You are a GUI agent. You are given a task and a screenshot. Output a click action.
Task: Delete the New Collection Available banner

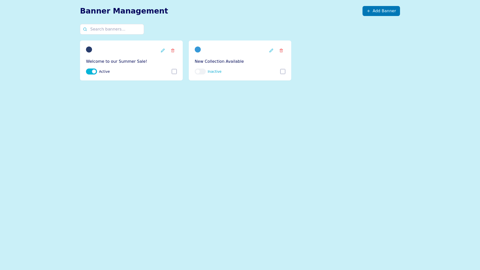tap(281, 50)
